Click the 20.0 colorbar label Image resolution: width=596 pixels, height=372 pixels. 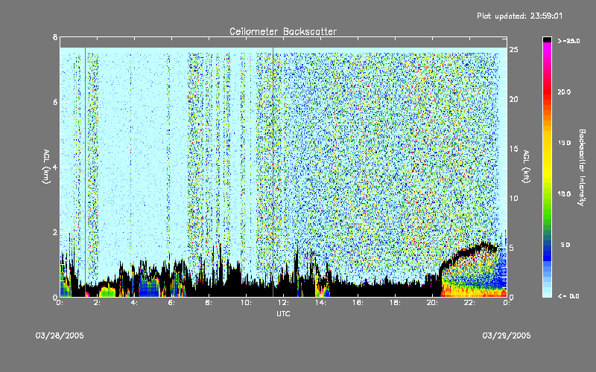[564, 92]
